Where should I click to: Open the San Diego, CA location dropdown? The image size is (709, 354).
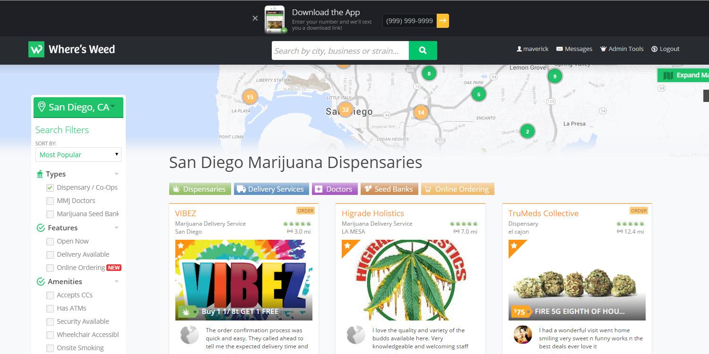78,107
